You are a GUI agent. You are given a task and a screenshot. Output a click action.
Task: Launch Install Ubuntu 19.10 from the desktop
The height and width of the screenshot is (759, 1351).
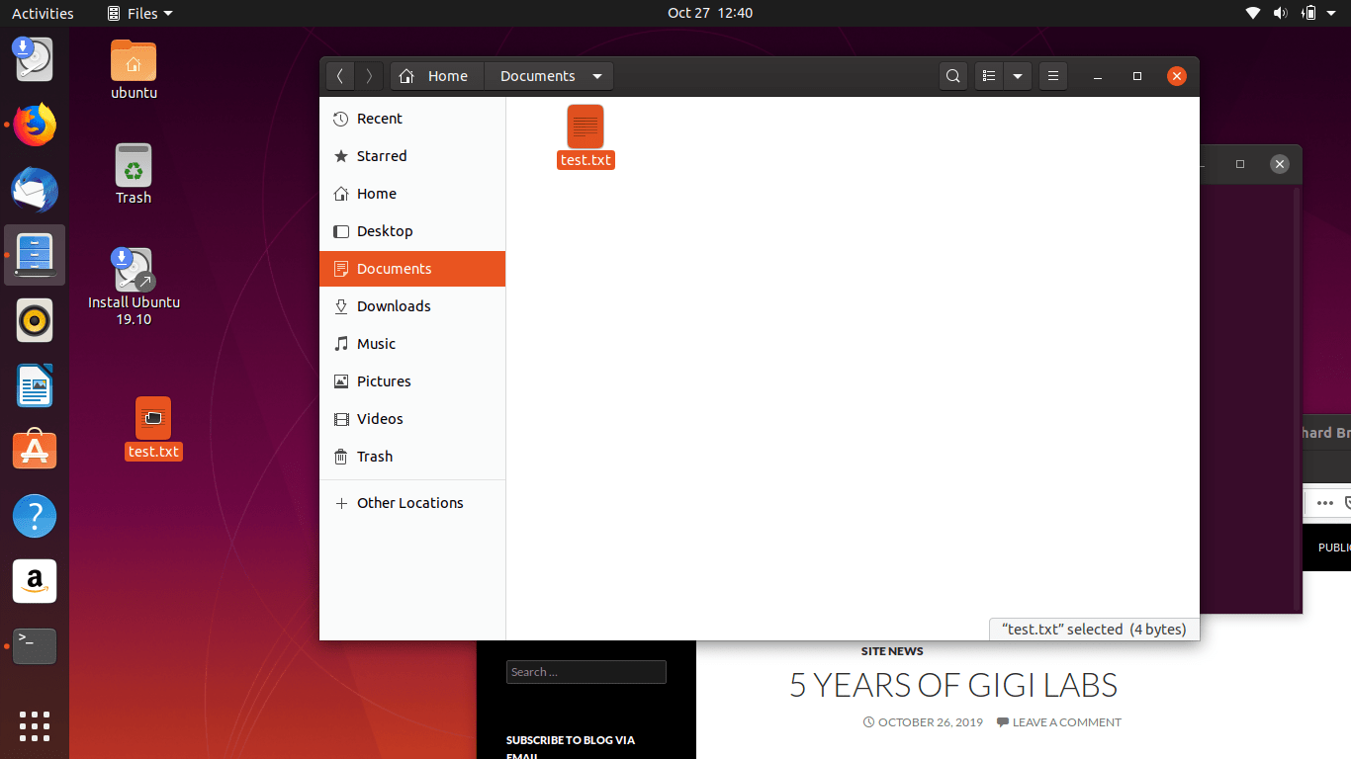point(133,274)
